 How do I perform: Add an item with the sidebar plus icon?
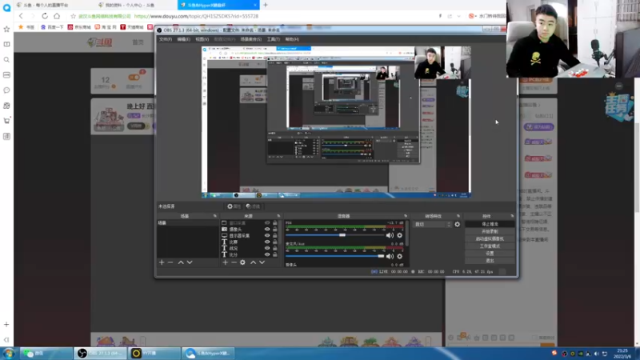pyautogui.click(x=6, y=325)
